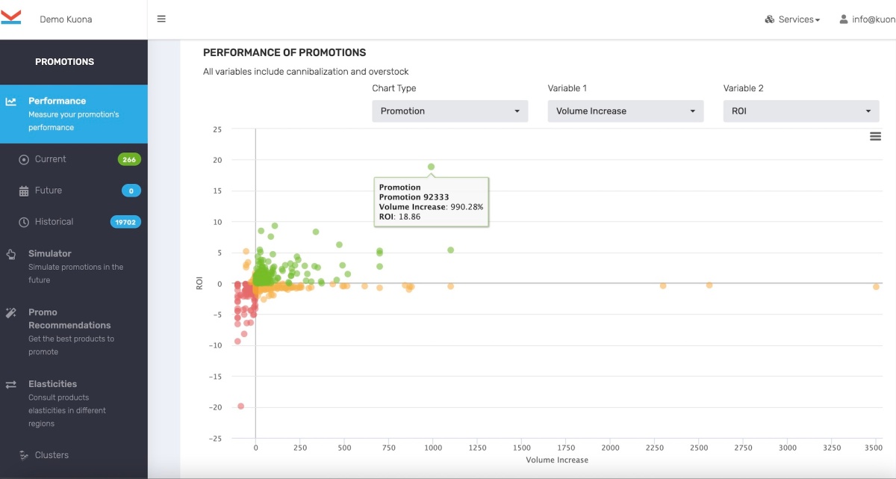Image resolution: width=896 pixels, height=479 pixels.
Task: Open the Variable 2 ROI dropdown
Action: 800,111
